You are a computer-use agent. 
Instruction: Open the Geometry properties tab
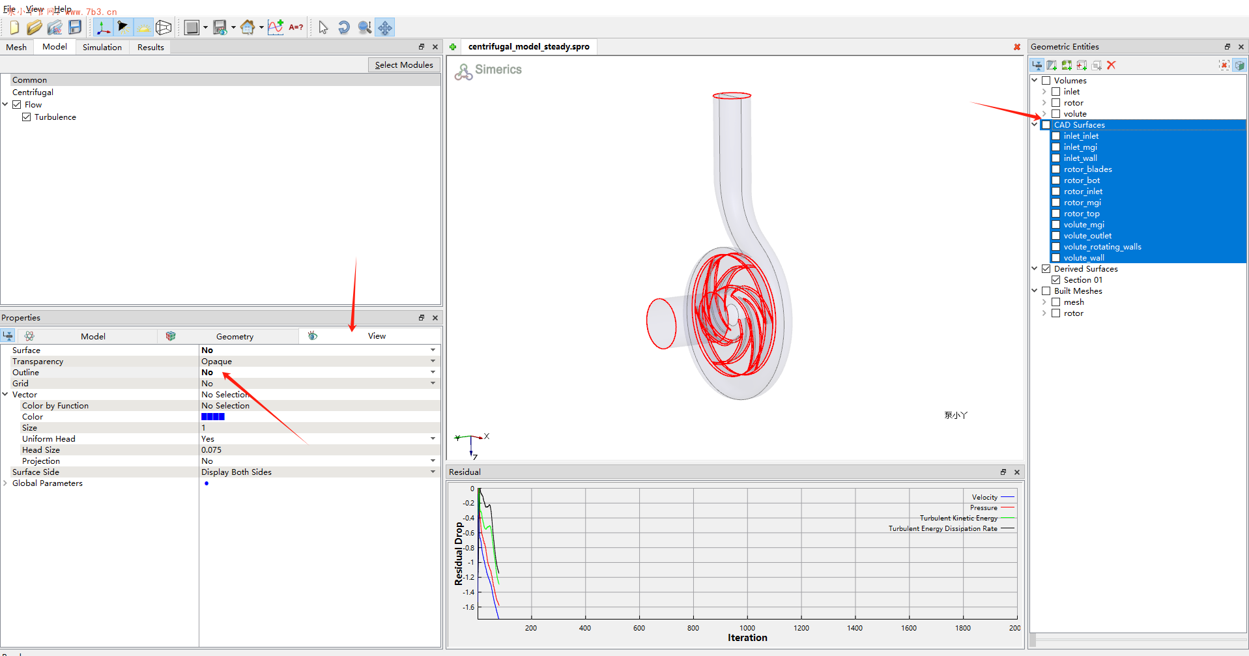tap(235, 337)
